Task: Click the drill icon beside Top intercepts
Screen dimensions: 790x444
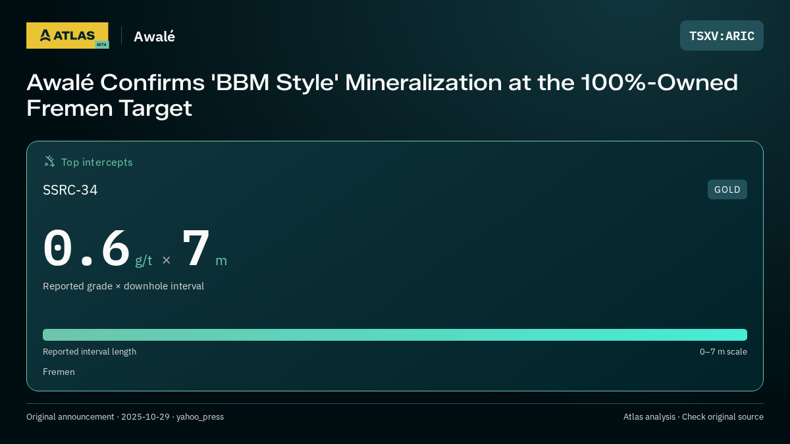Action: tap(49, 161)
